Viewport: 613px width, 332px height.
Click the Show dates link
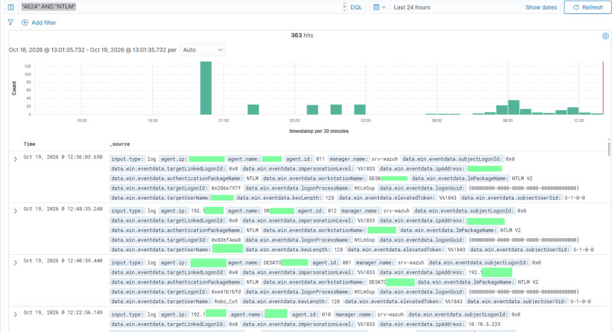[541, 7]
